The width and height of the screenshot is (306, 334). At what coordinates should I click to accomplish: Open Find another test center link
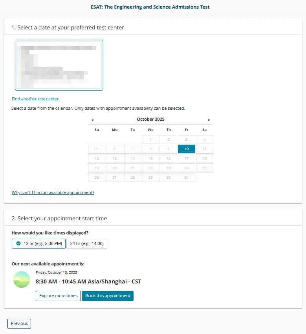pos(35,99)
